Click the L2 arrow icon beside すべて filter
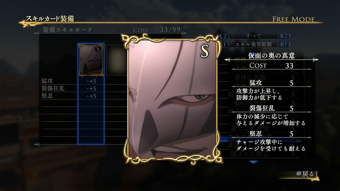The height and width of the screenshot is (191, 340). [222, 36]
